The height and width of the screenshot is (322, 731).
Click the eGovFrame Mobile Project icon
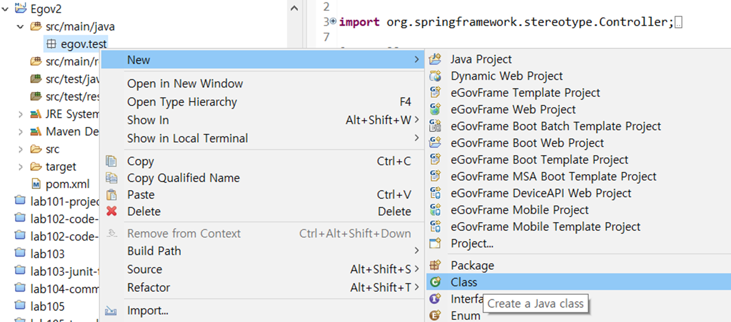(x=435, y=209)
